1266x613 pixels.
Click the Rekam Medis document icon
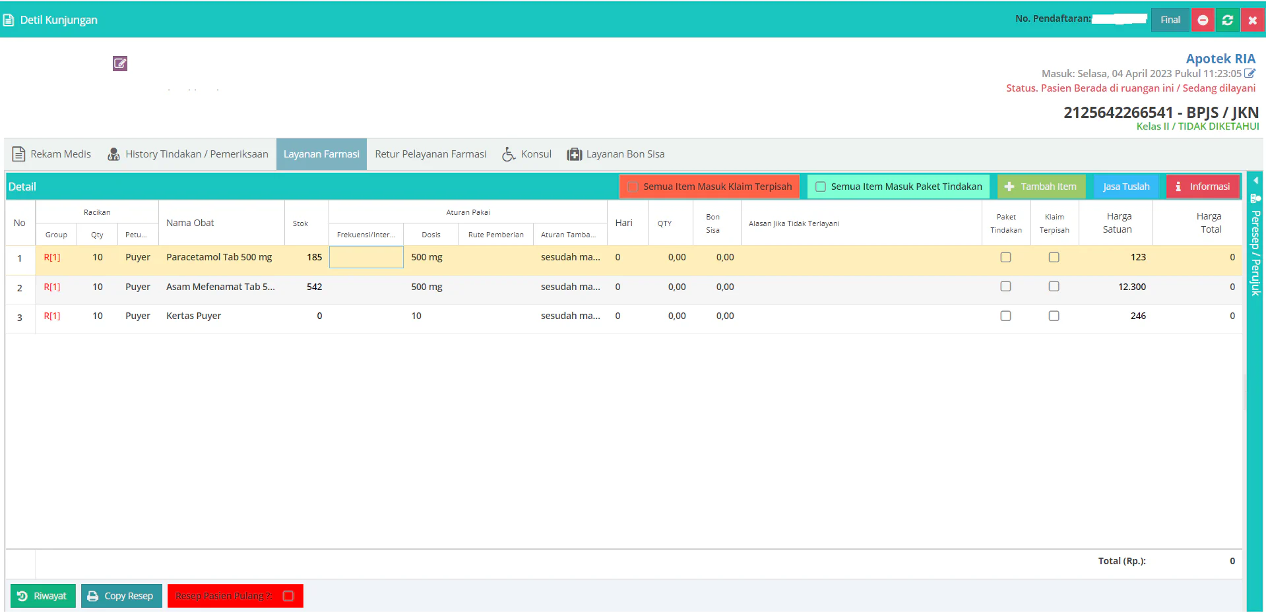click(x=19, y=154)
